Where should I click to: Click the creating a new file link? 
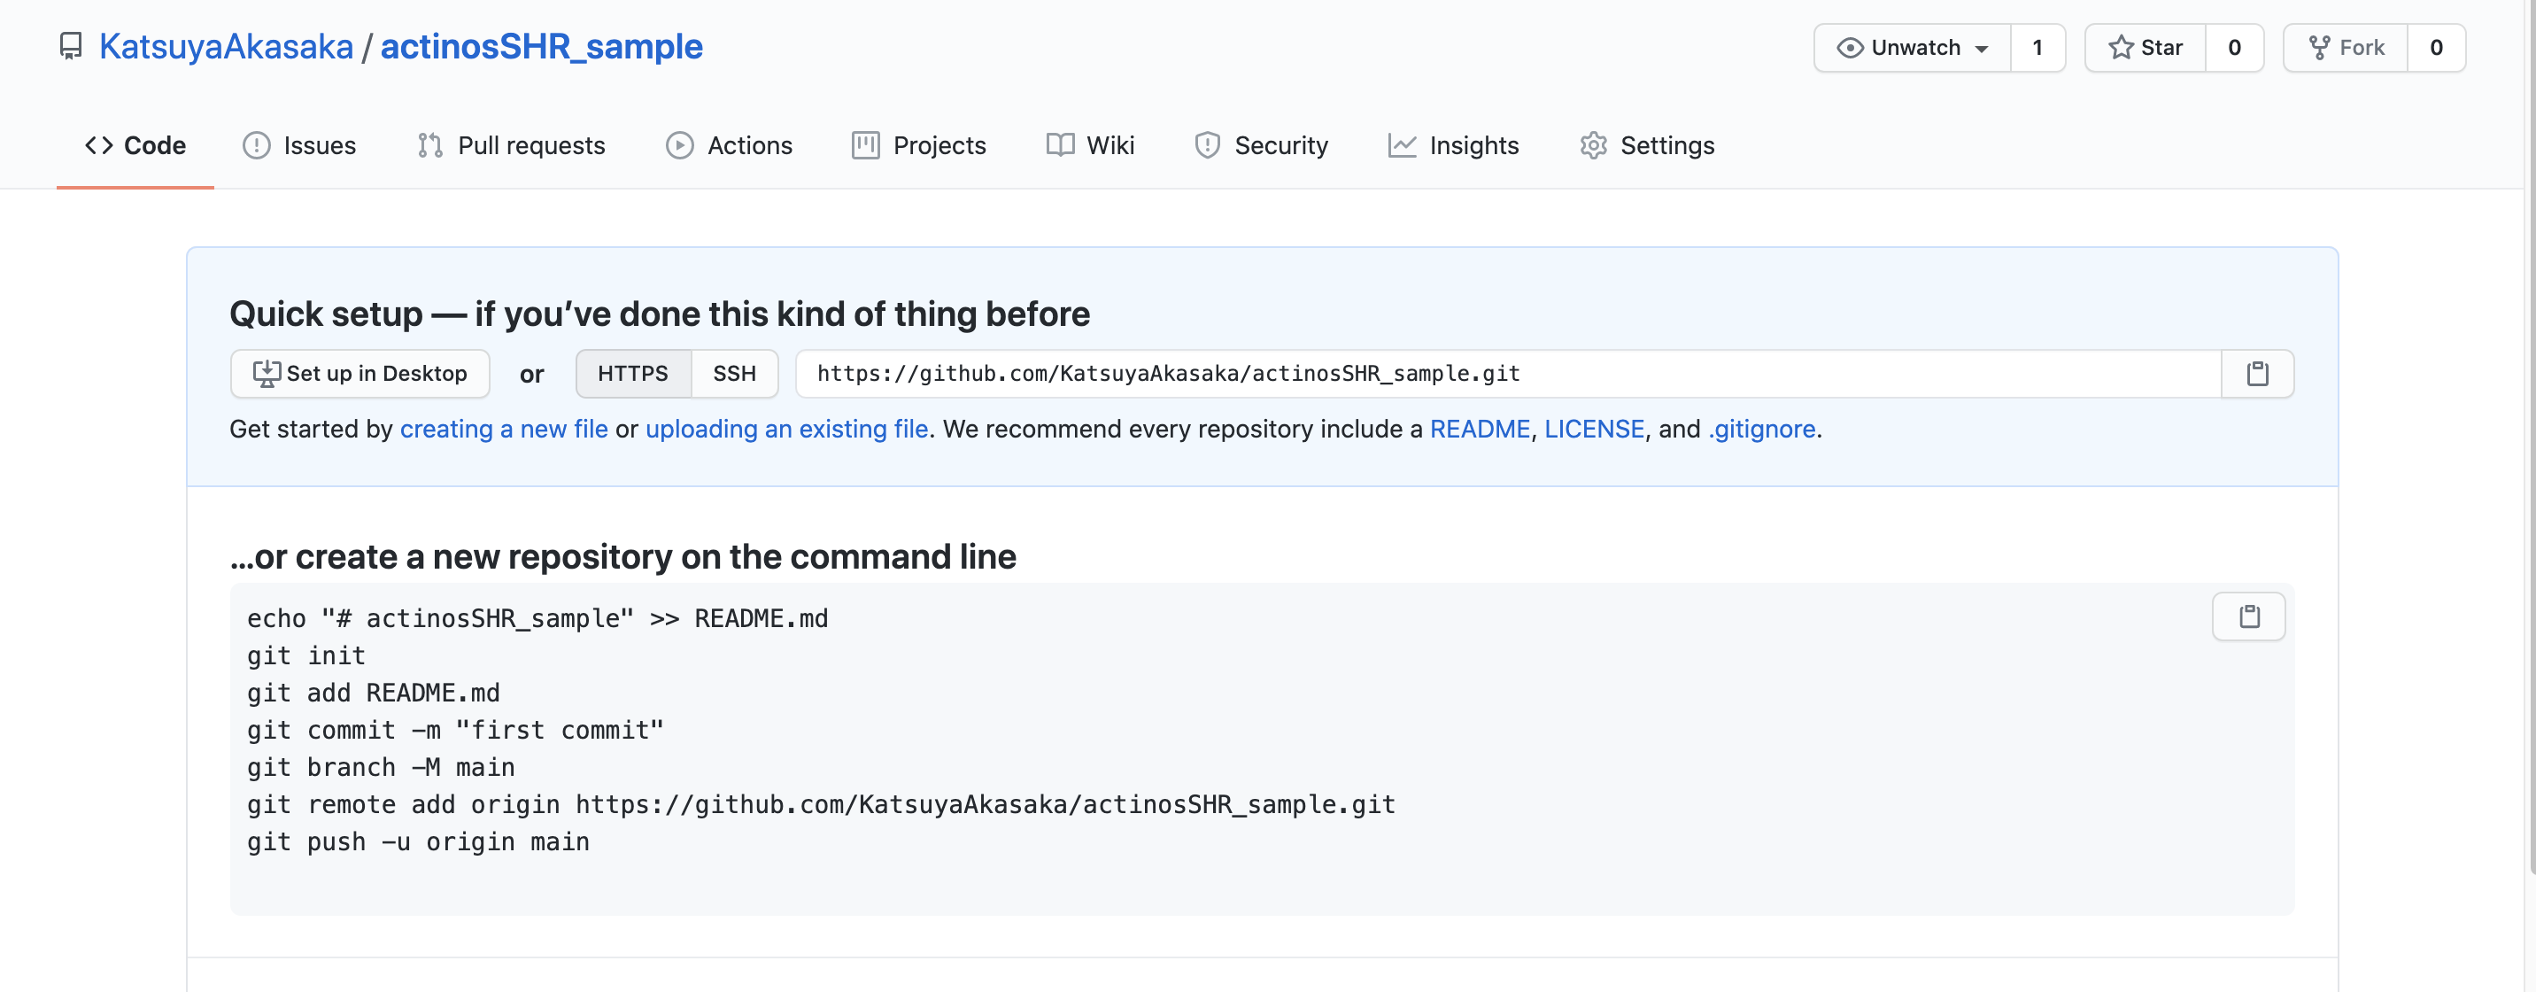click(x=503, y=430)
